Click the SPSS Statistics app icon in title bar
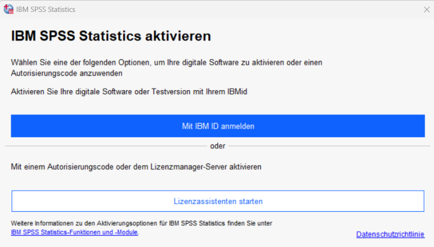The width and height of the screenshot is (434, 247). click(x=9, y=9)
